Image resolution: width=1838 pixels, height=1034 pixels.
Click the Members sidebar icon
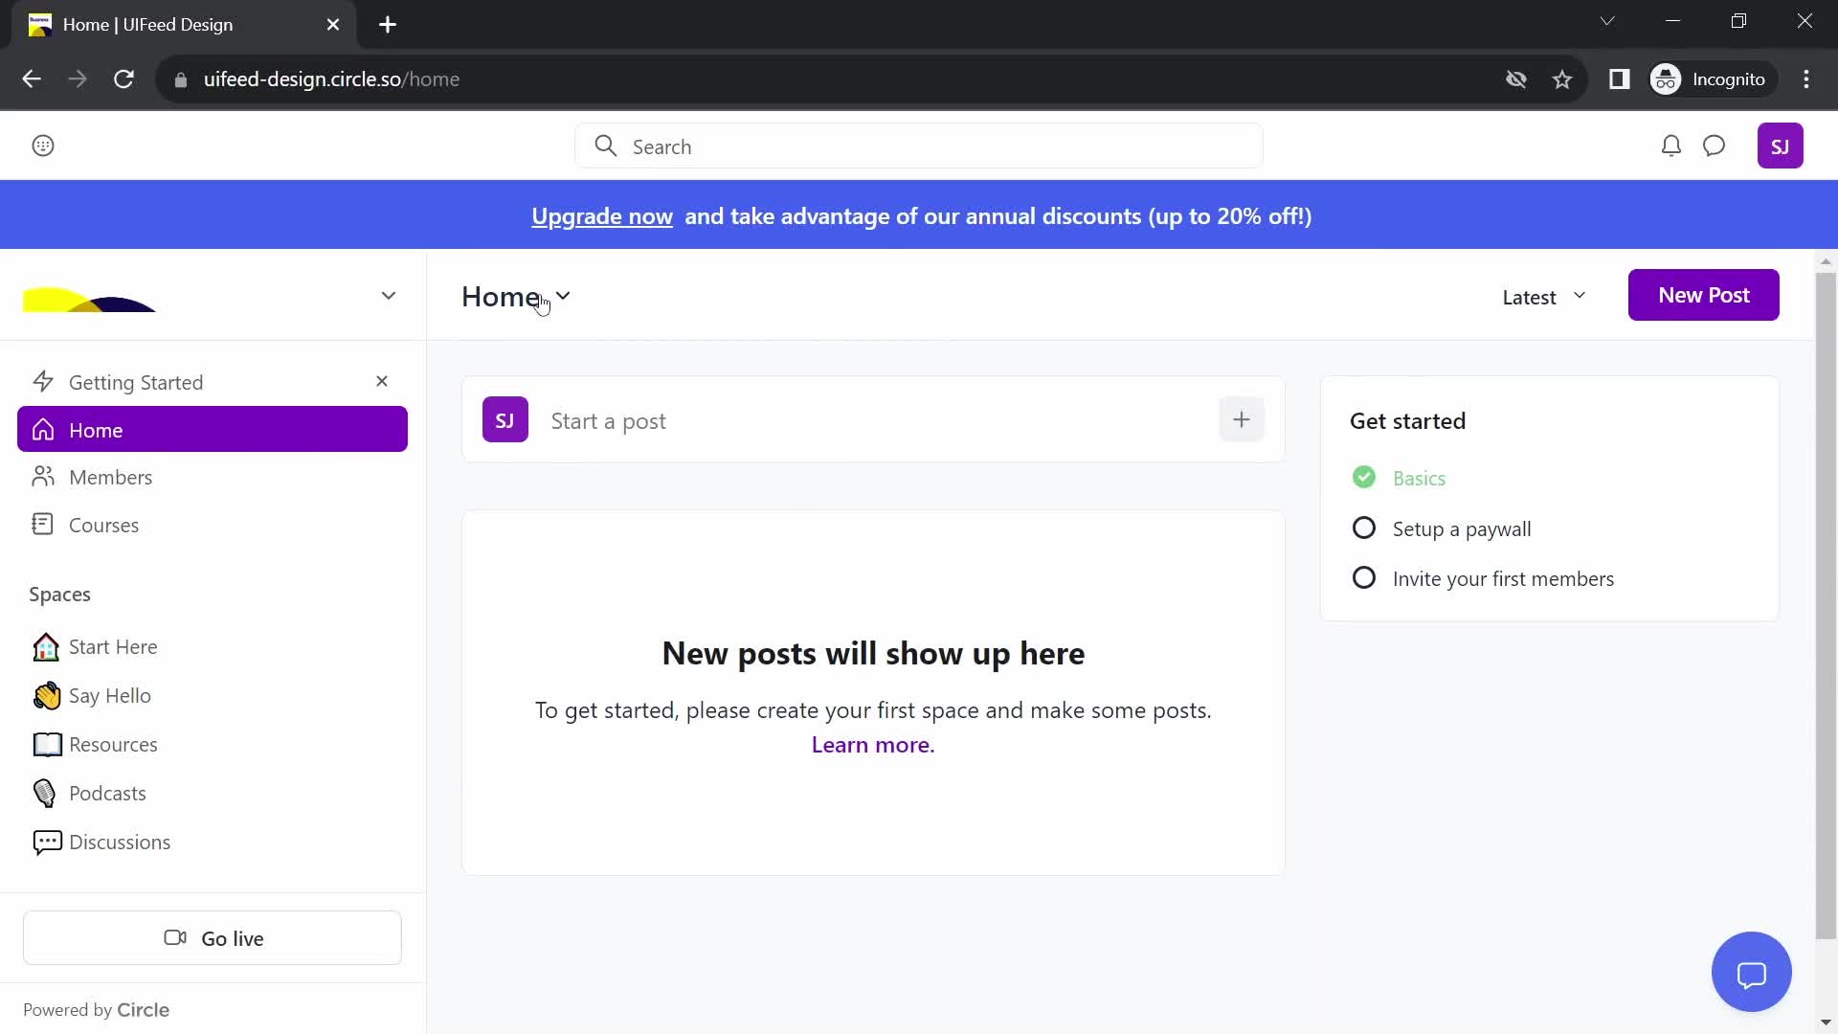(43, 477)
